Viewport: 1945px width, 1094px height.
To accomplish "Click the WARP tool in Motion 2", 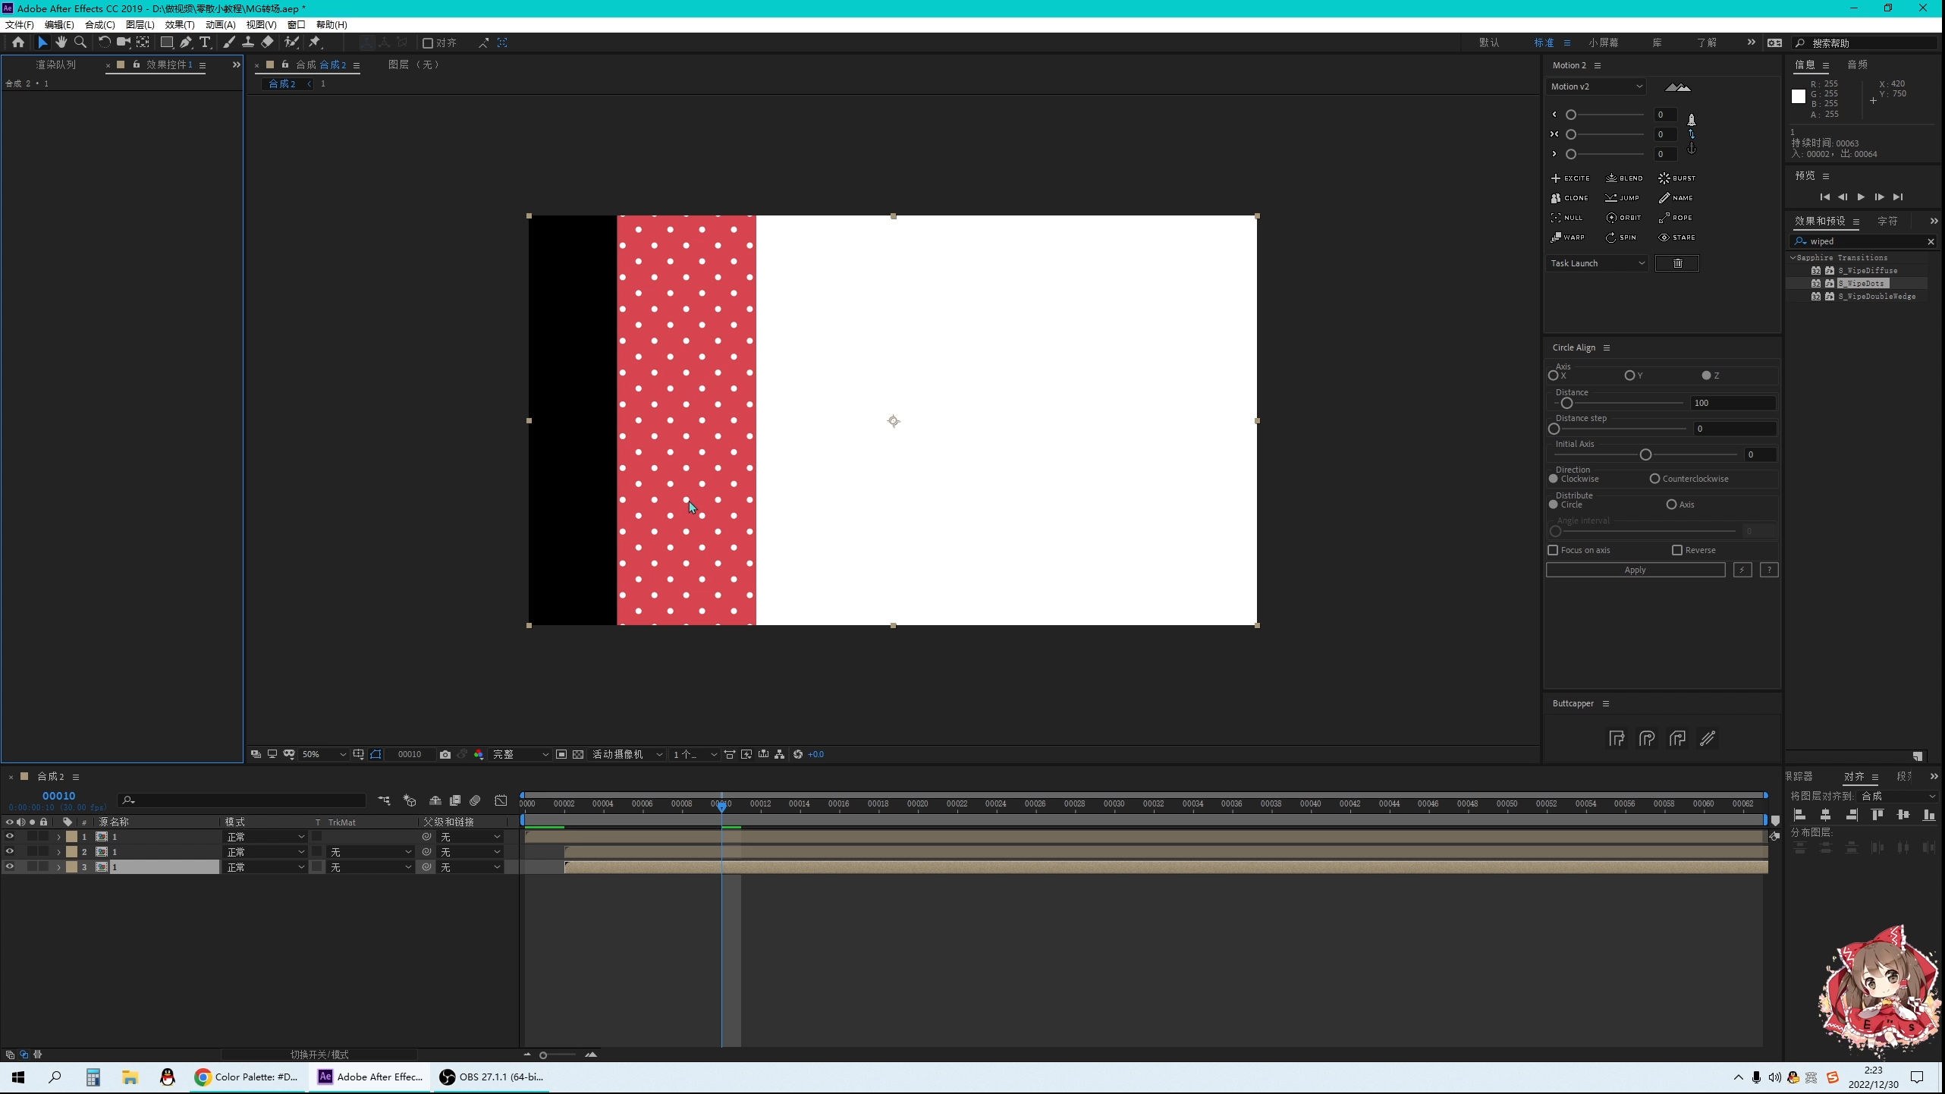I will (1568, 237).
